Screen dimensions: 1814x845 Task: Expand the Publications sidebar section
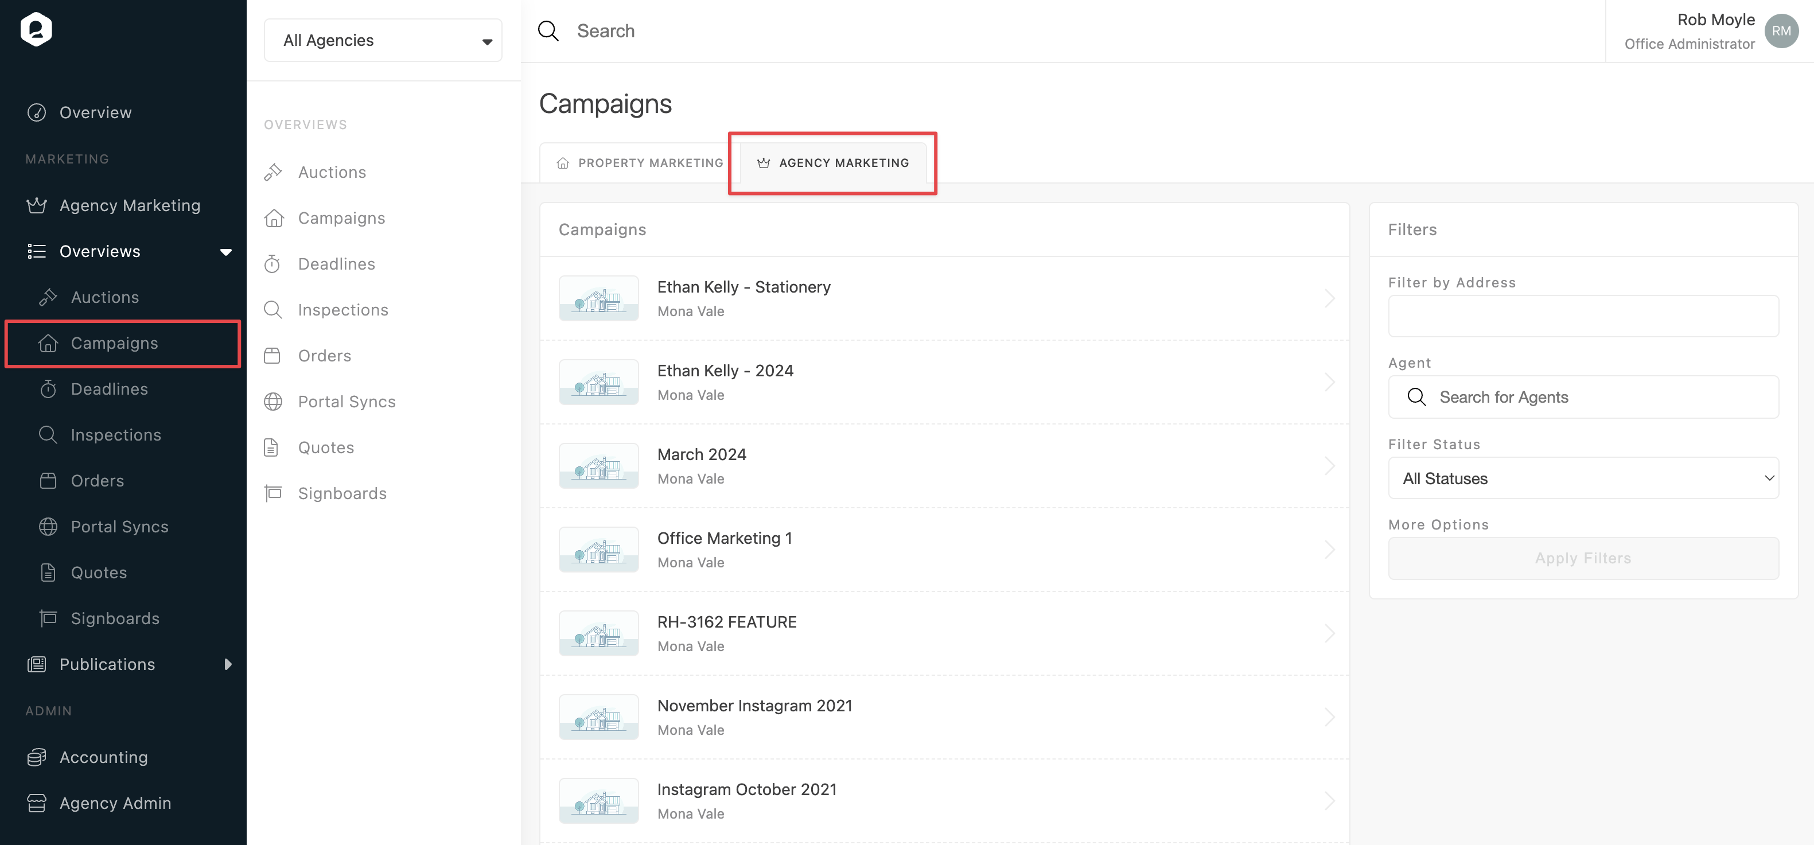coord(227,665)
